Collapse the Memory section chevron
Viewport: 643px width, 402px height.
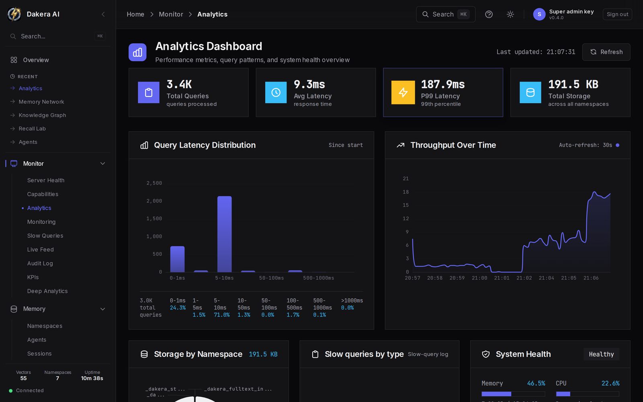click(102, 309)
